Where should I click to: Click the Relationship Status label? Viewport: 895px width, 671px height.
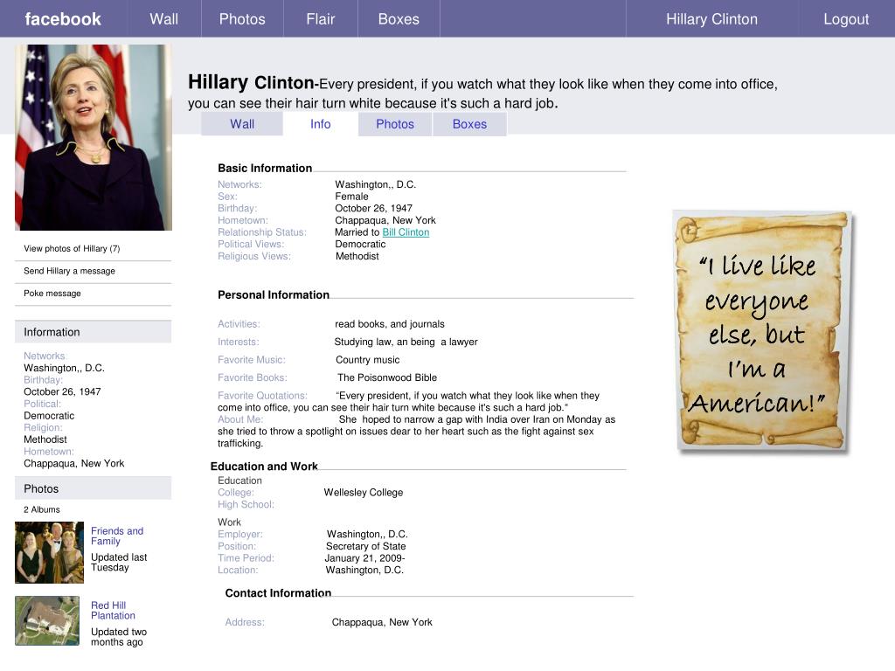[x=262, y=232]
